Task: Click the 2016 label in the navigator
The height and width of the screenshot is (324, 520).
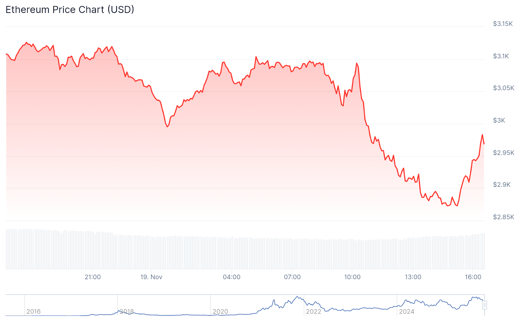Action: coord(33,312)
